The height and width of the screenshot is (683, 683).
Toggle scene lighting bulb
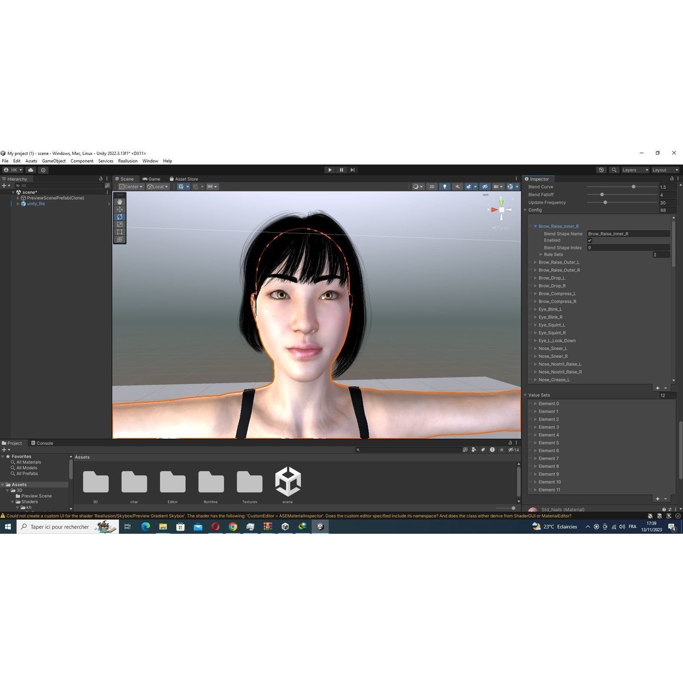click(x=445, y=187)
